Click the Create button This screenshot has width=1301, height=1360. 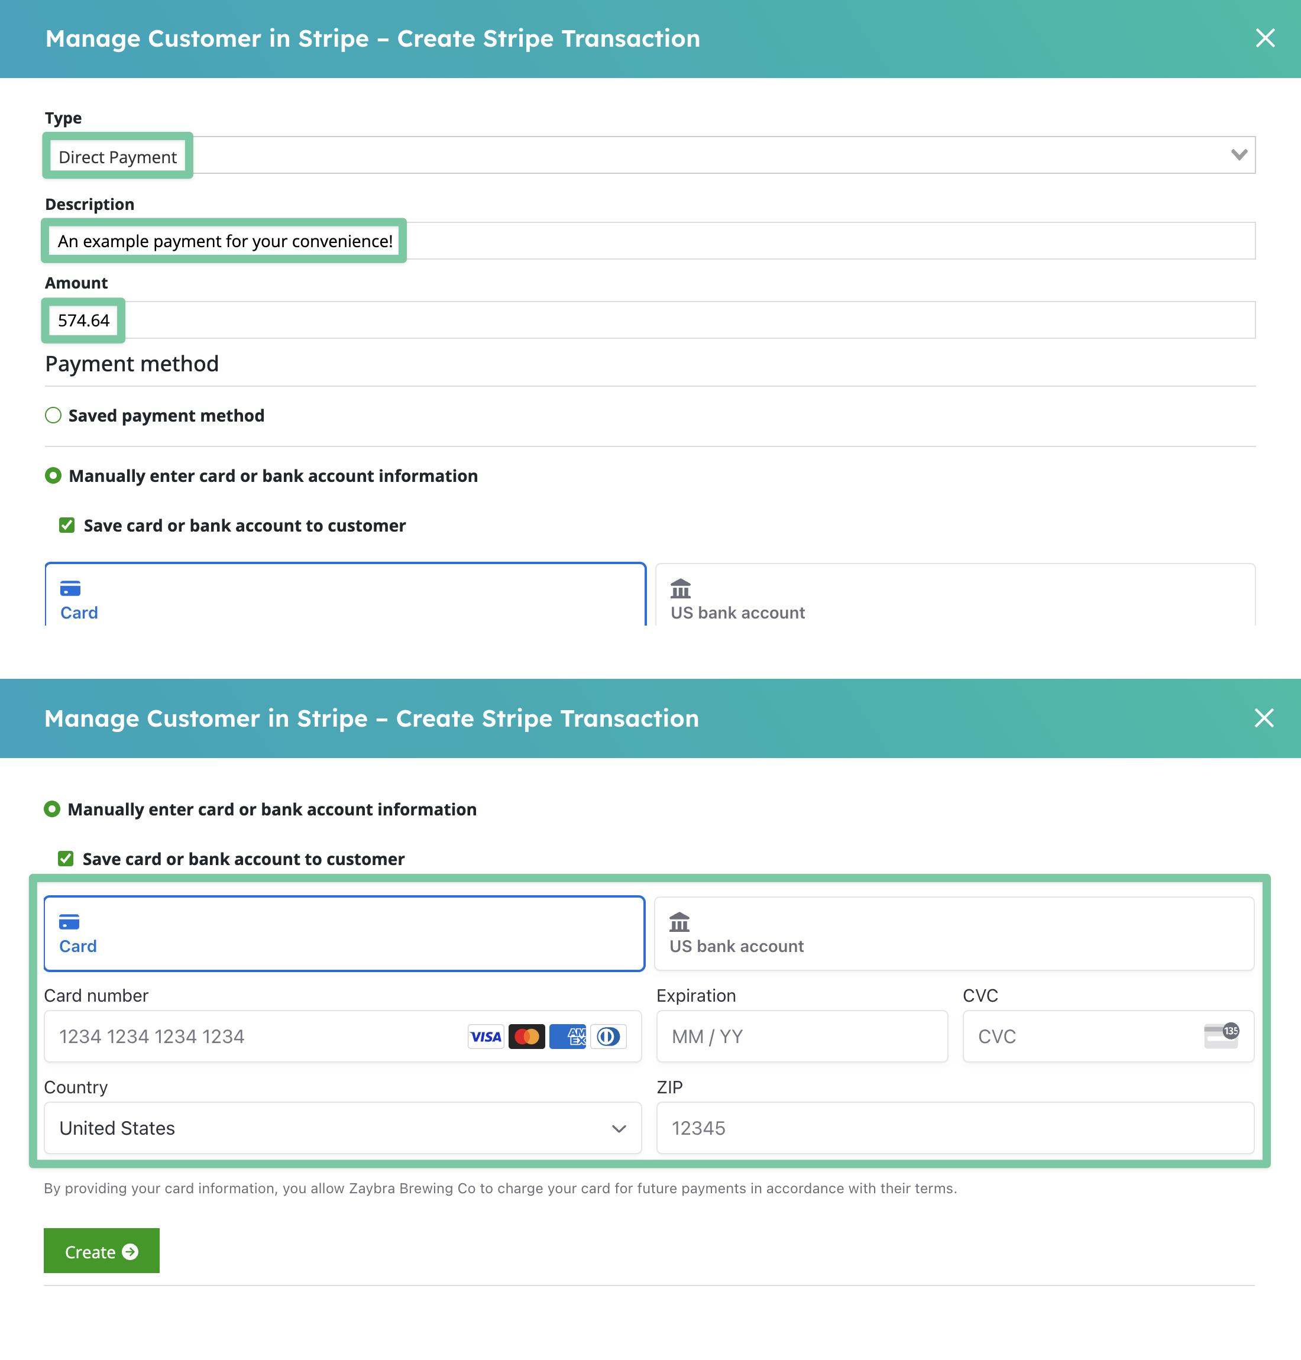101,1251
